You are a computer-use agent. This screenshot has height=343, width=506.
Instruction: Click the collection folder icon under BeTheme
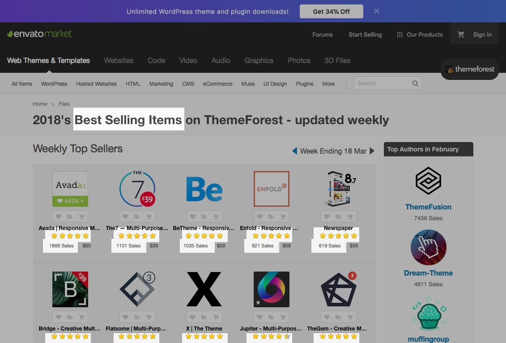click(x=204, y=217)
